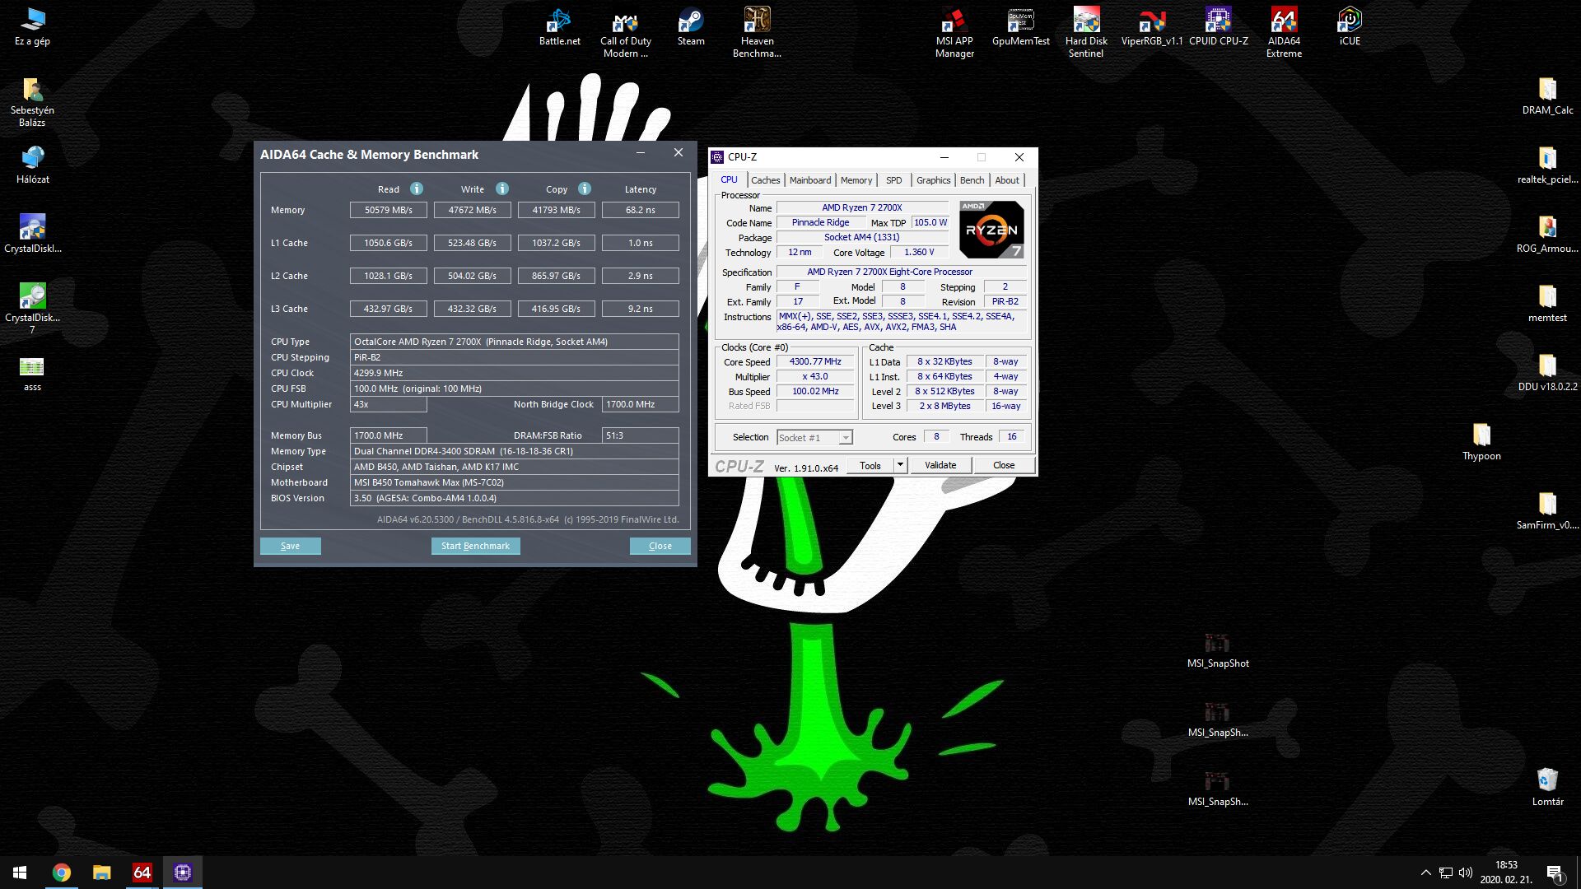1581x889 pixels.
Task: Switch to the Bench tab in CPU-Z
Action: 972,180
